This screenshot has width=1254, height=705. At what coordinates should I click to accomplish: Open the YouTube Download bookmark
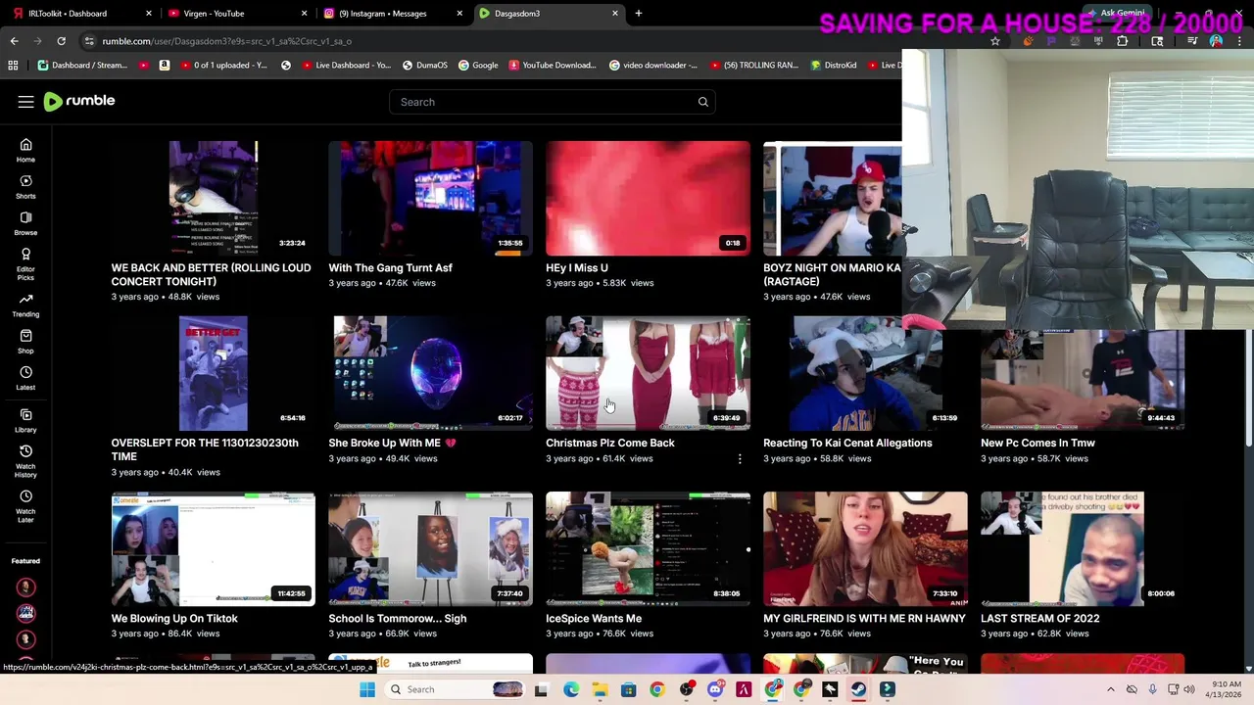553,66
